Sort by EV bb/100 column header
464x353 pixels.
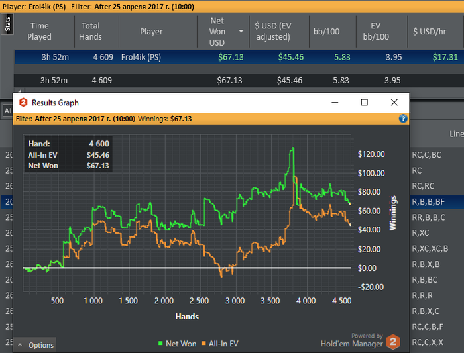click(376, 31)
